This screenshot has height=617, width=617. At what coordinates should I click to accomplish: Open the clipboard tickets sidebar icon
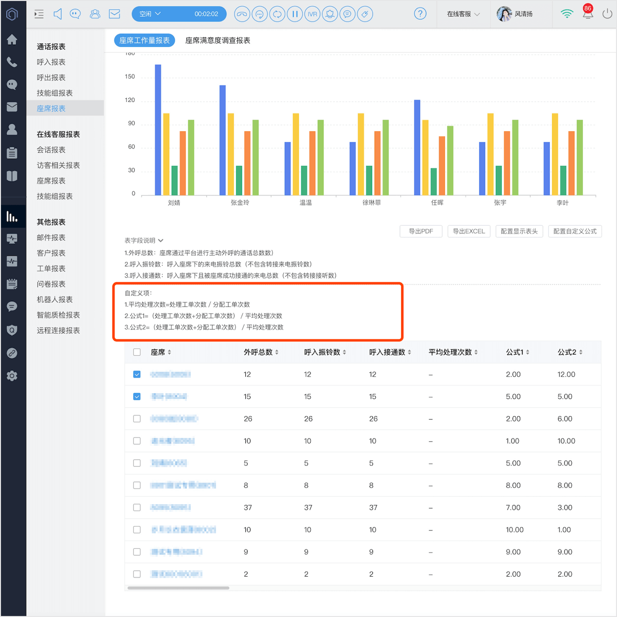12,153
